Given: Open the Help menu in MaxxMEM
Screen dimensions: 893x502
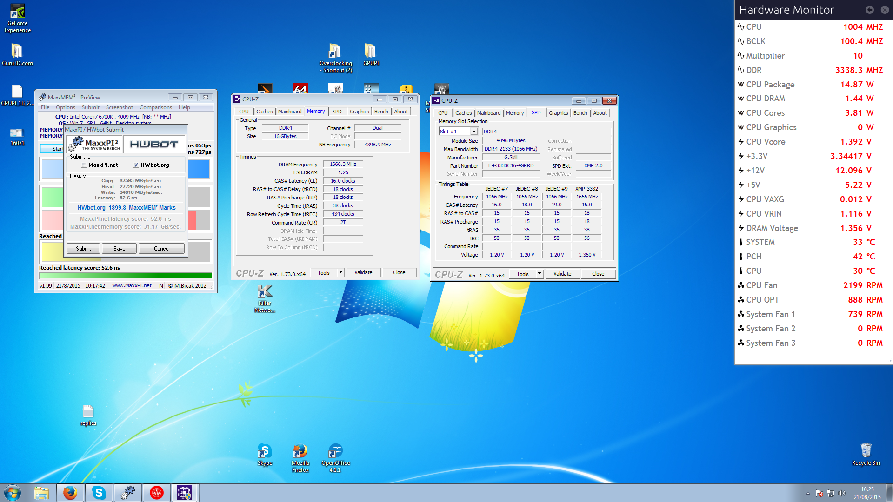Looking at the screenshot, I should click(x=184, y=107).
